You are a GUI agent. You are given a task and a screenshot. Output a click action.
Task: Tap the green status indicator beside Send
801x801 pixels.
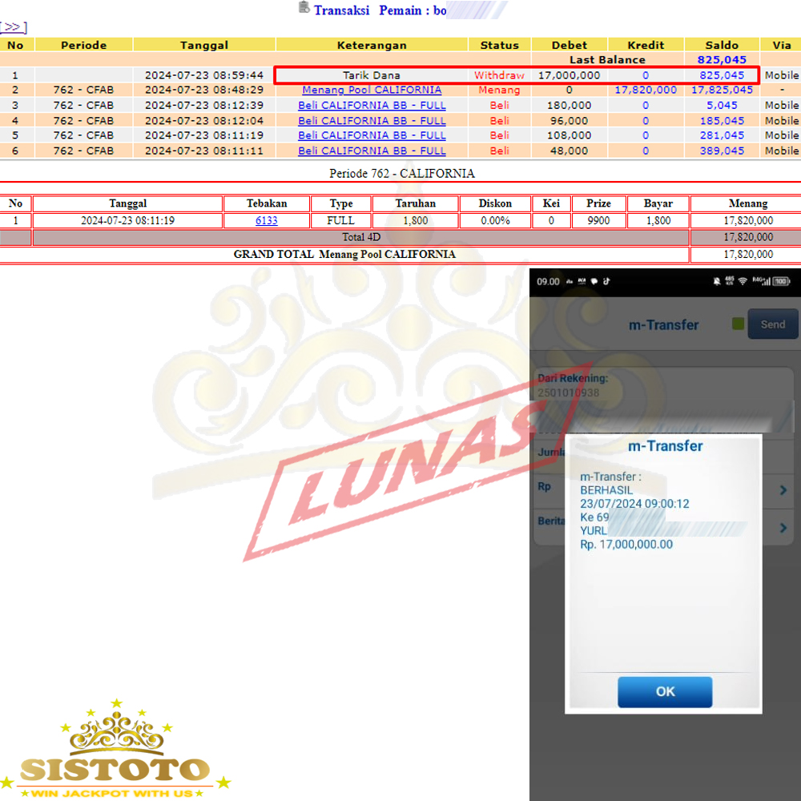[738, 324]
